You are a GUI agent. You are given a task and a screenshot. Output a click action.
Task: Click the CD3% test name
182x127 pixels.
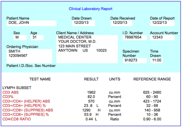8,97
